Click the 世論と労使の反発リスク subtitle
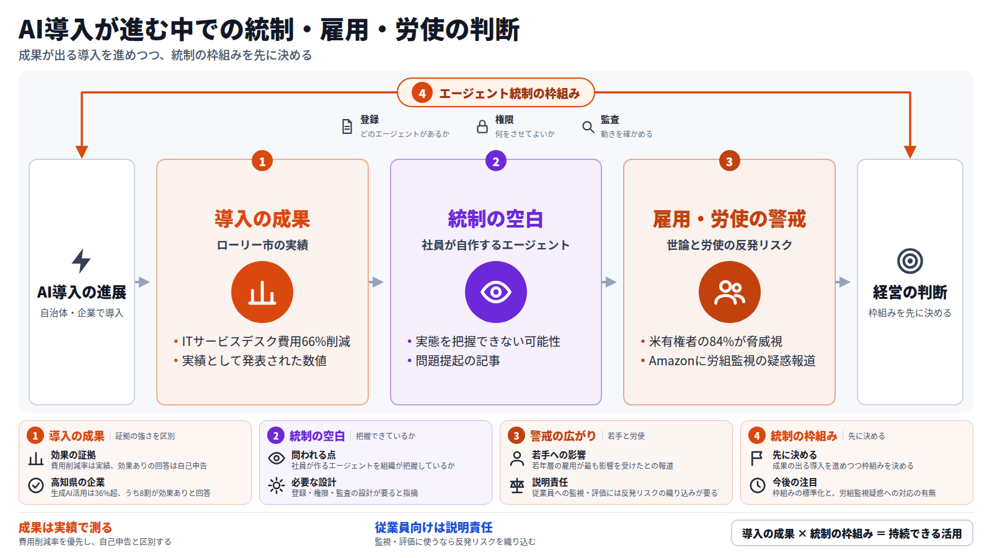 730,245
